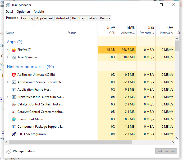Open the Autostart tab

click(62, 18)
